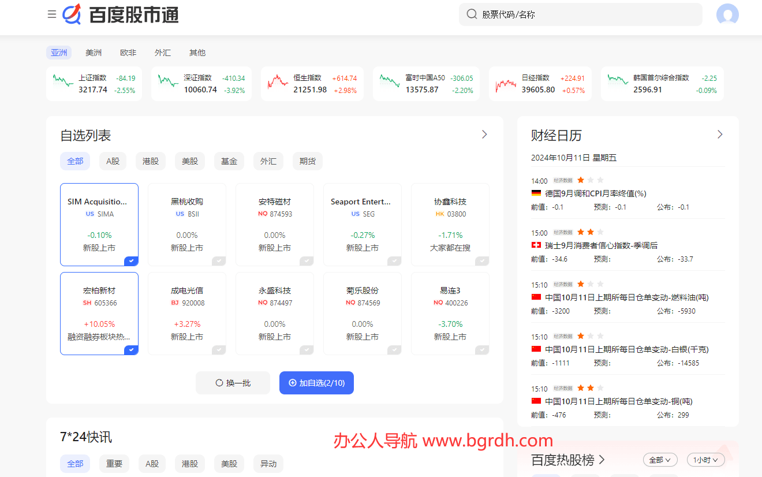Click China flag beside 燃料油 entry
The width and height of the screenshot is (762, 477).
pos(536,297)
